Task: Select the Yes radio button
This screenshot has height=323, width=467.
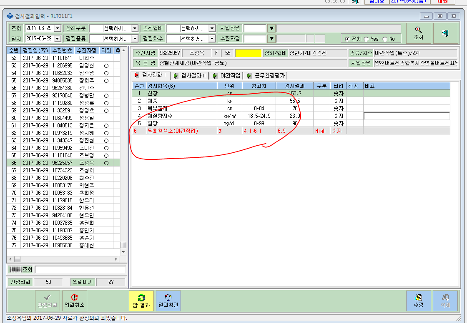Action: click(x=366, y=39)
